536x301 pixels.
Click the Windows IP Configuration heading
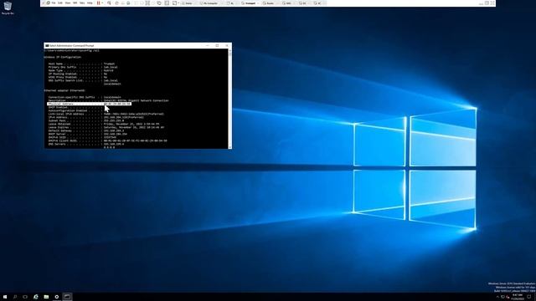click(x=63, y=57)
